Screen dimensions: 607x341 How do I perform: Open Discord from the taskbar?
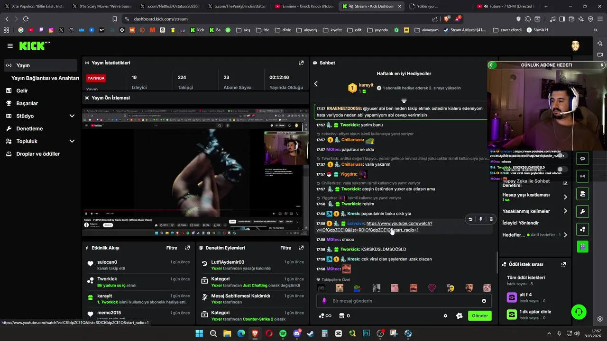point(297,333)
